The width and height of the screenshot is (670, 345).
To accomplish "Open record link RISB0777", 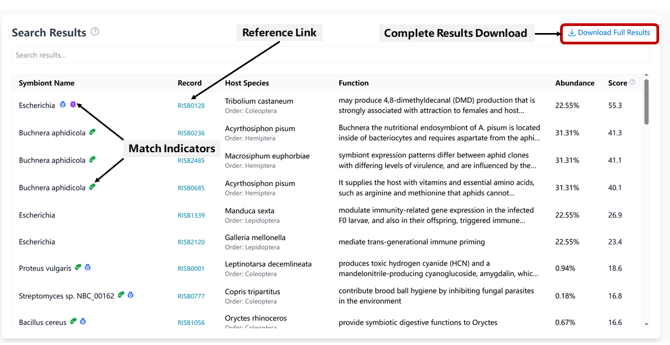I will click(191, 296).
